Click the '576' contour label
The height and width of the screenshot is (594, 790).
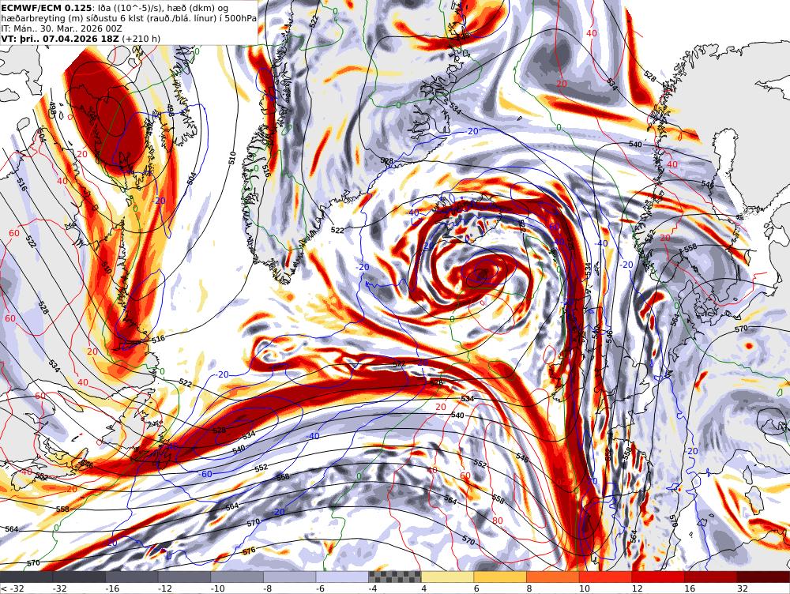249,551
